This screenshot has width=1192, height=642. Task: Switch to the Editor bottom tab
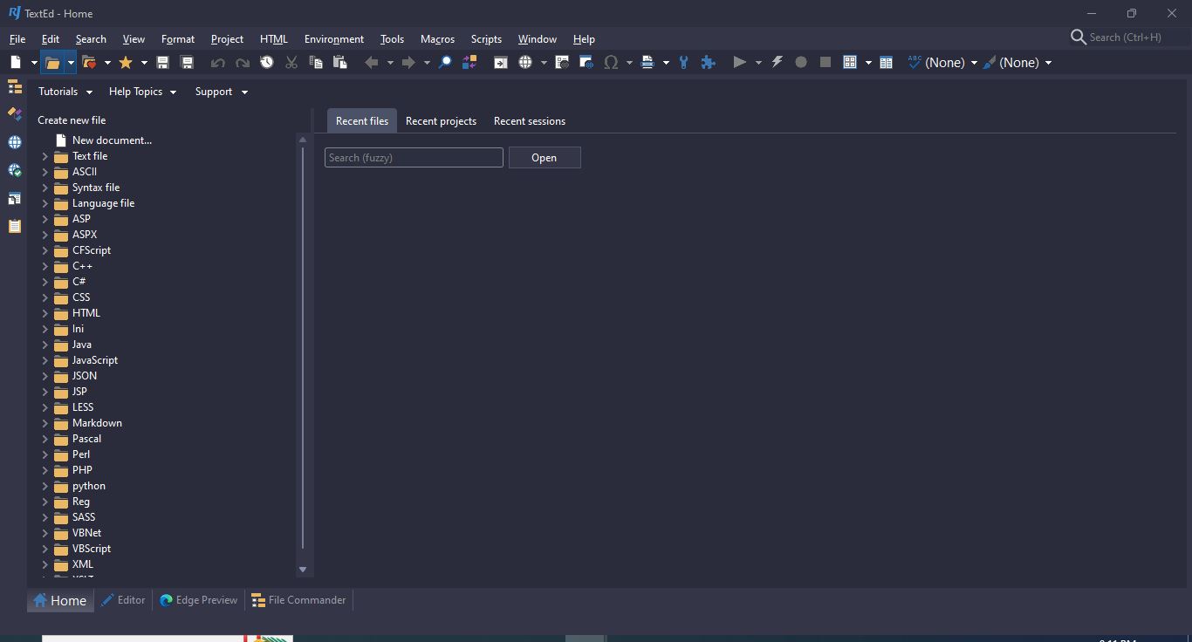coord(123,600)
